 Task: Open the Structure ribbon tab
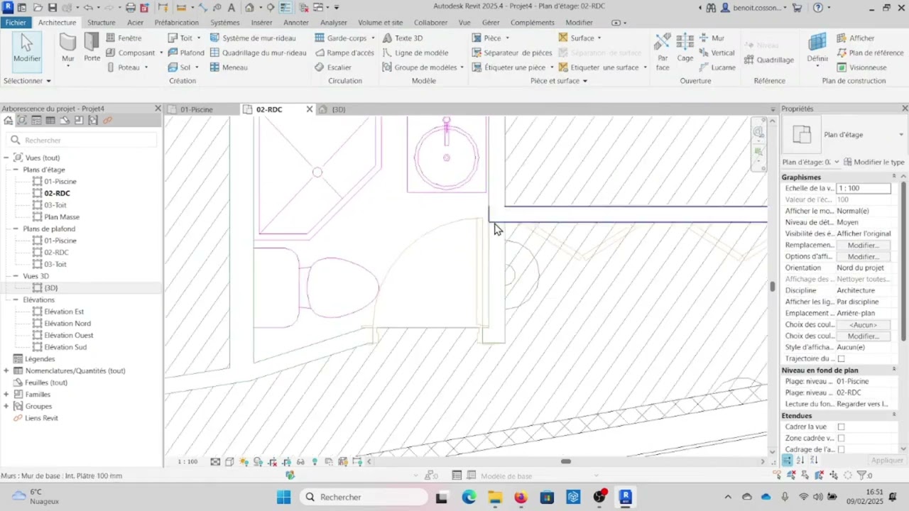(x=101, y=23)
